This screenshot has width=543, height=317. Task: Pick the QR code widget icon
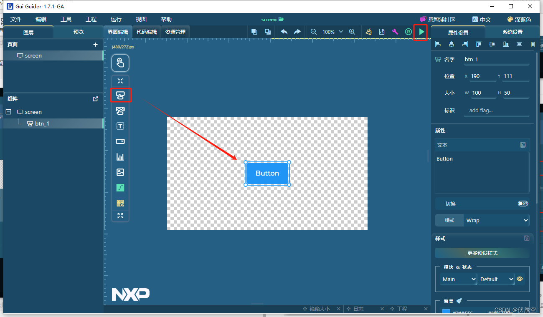[120, 203]
